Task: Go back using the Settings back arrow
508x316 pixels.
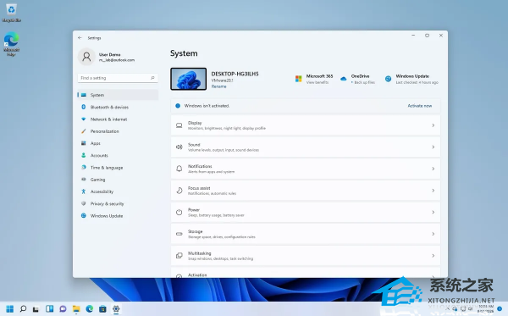Action: coord(80,38)
